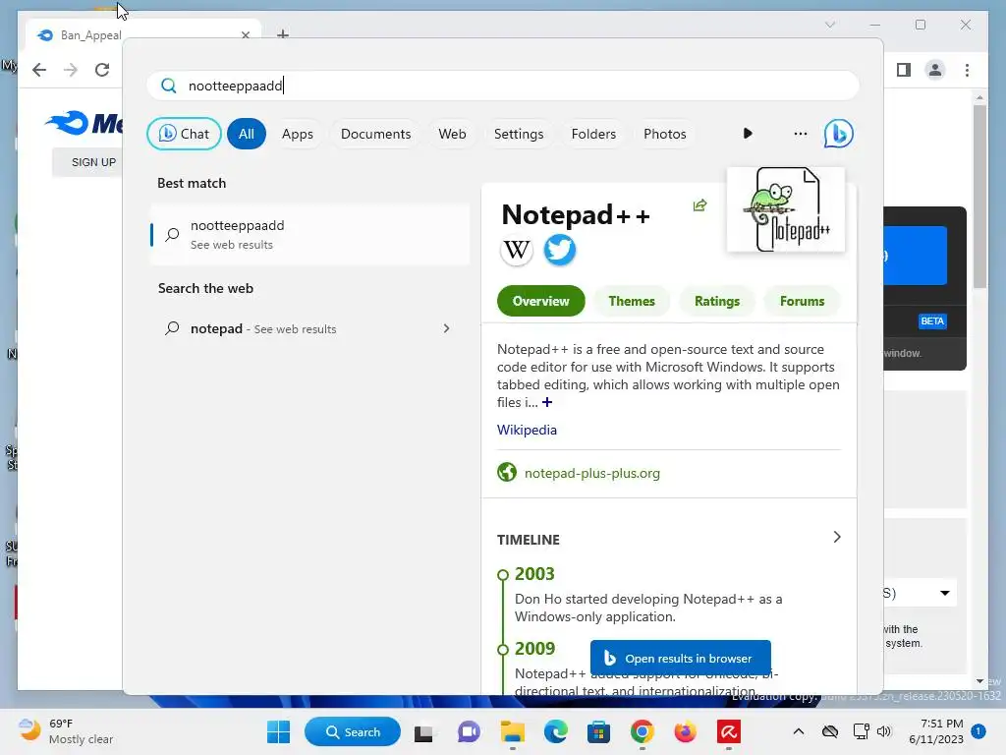Viewport: 1006px width, 755px height.
Task: Launch Microsoft Edge from the taskbar
Action: tap(556, 731)
